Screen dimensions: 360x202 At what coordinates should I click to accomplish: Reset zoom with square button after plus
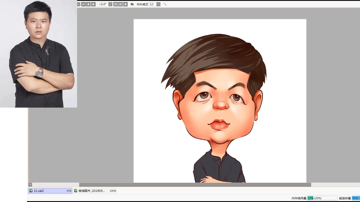[x=93, y=4]
